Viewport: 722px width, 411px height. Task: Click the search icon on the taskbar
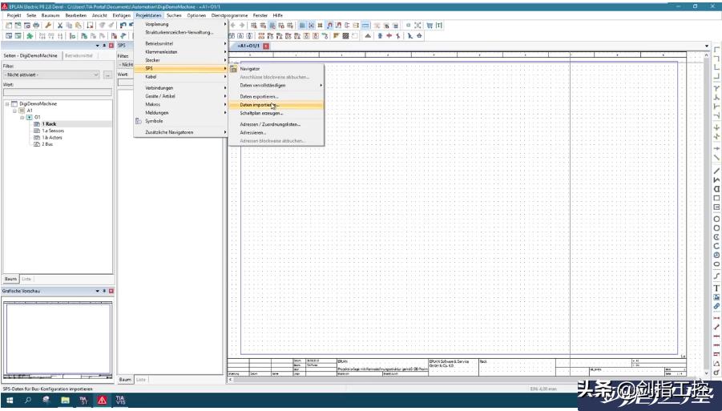point(27,401)
